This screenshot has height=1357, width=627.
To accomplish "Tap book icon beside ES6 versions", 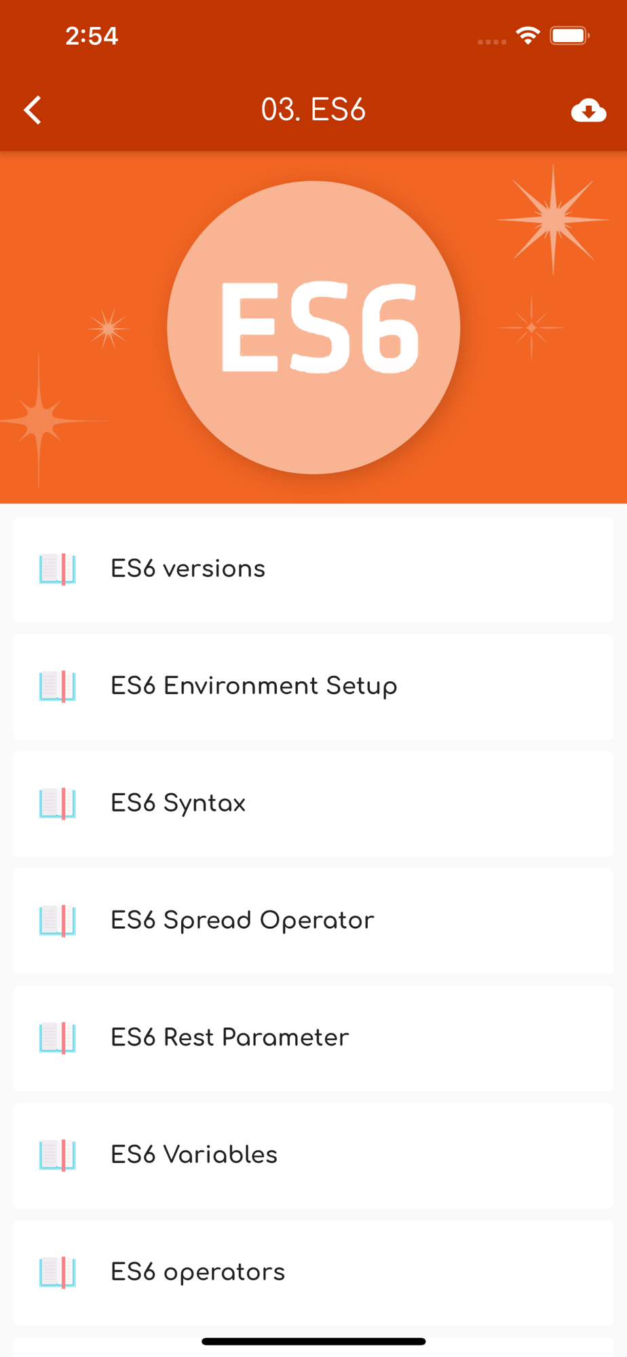I will pos(58,569).
